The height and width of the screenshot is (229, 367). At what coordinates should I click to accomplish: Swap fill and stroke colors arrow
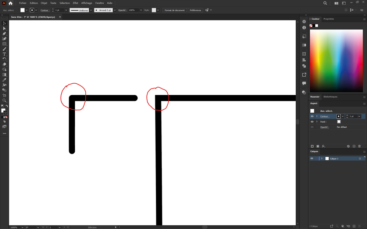click(x=7, y=106)
